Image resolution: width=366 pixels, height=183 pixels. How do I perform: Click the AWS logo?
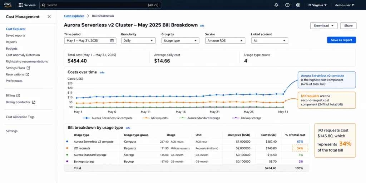(8, 5)
